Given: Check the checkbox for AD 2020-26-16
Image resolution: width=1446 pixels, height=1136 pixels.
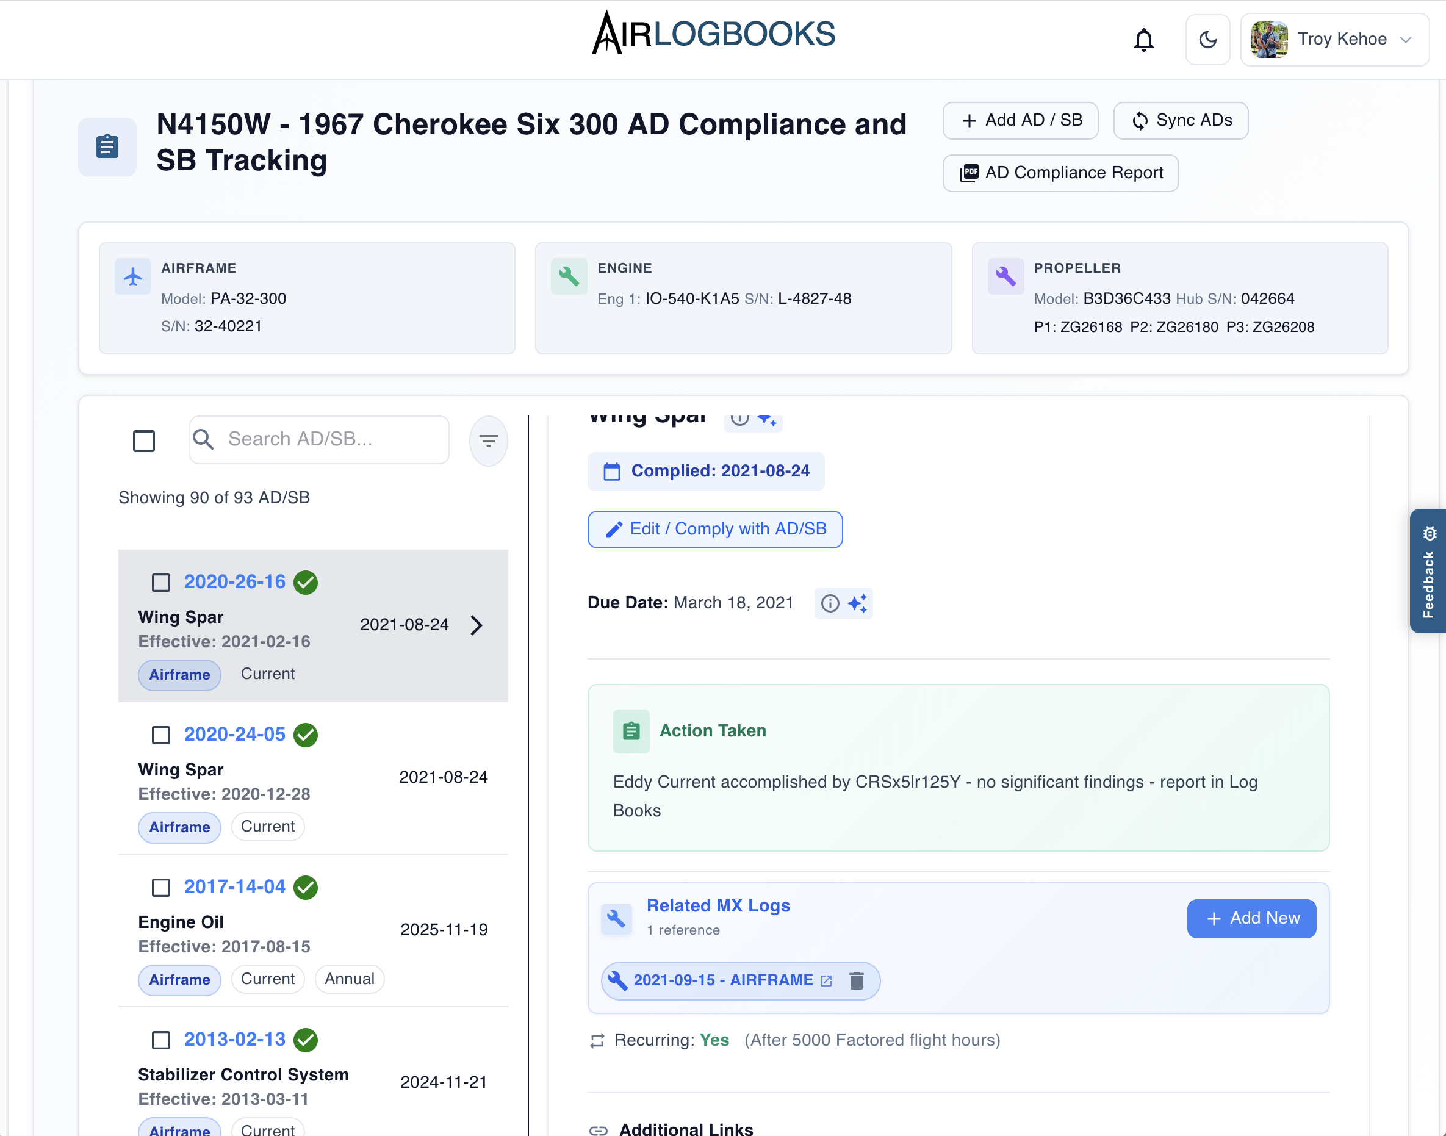Looking at the screenshot, I should tap(160, 582).
